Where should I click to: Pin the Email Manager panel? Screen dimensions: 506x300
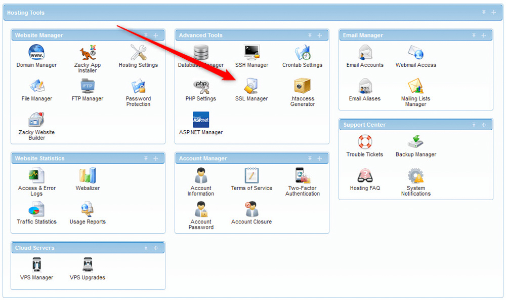pos(474,35)
